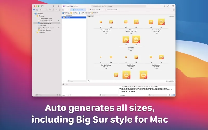208x130 pixels.
Task: Click the console Filter field
Action: pyautogui.click(x=158, y=95)
